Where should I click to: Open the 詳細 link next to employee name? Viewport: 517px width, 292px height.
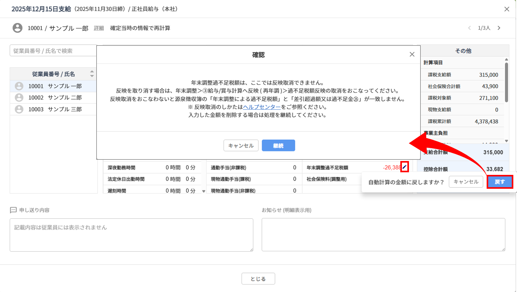tap(99, 28)
